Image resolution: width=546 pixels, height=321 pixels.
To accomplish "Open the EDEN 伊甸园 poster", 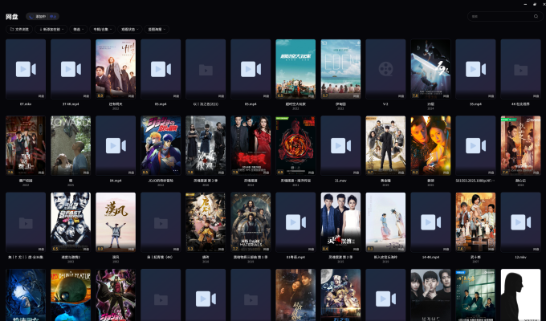I will (x=340, y=69).
